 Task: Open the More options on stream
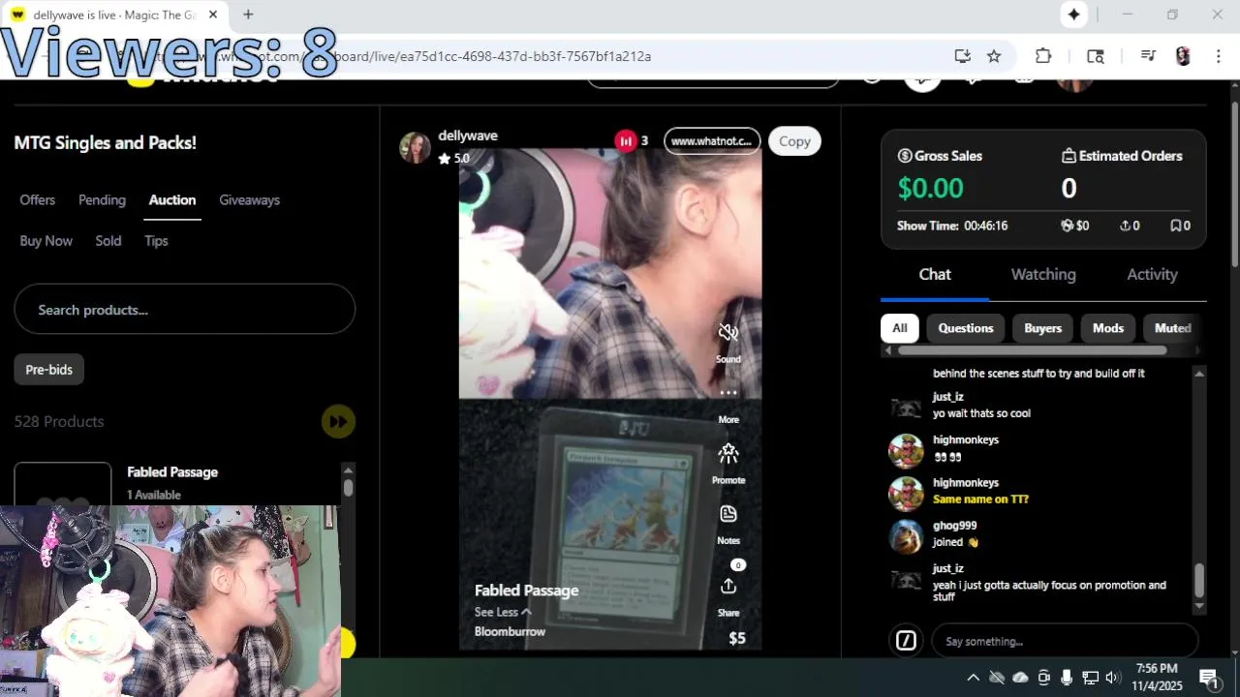(728, 393)
